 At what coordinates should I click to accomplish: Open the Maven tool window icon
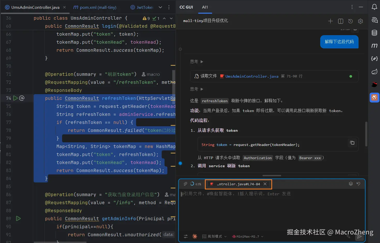[x=374, y=46]
